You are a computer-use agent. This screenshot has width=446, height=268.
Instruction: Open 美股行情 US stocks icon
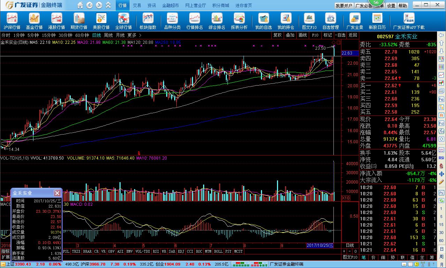(101, 21)
